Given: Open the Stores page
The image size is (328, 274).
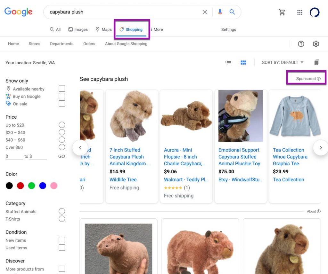Looking at the screenshot, I should pyautogui.click(x=35, y=44).
